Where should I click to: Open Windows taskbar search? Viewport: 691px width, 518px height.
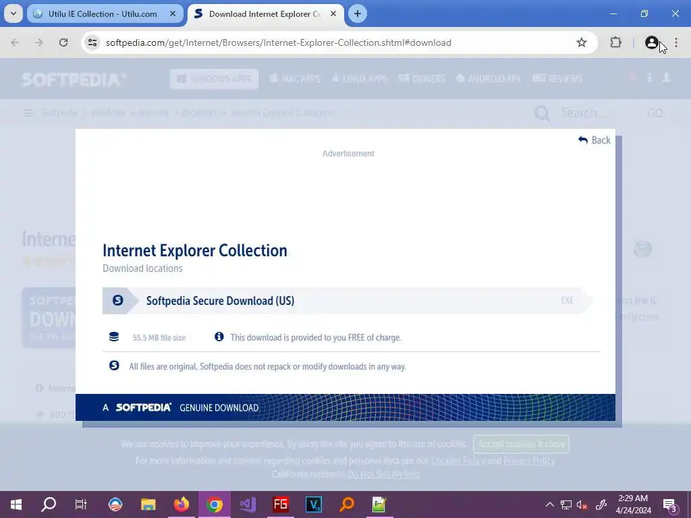tap(49, 505)
